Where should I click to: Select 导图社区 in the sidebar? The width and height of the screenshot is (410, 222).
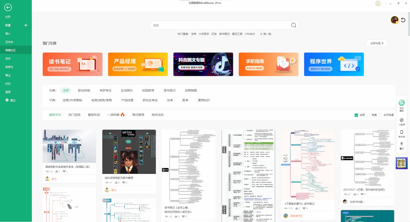16,50
